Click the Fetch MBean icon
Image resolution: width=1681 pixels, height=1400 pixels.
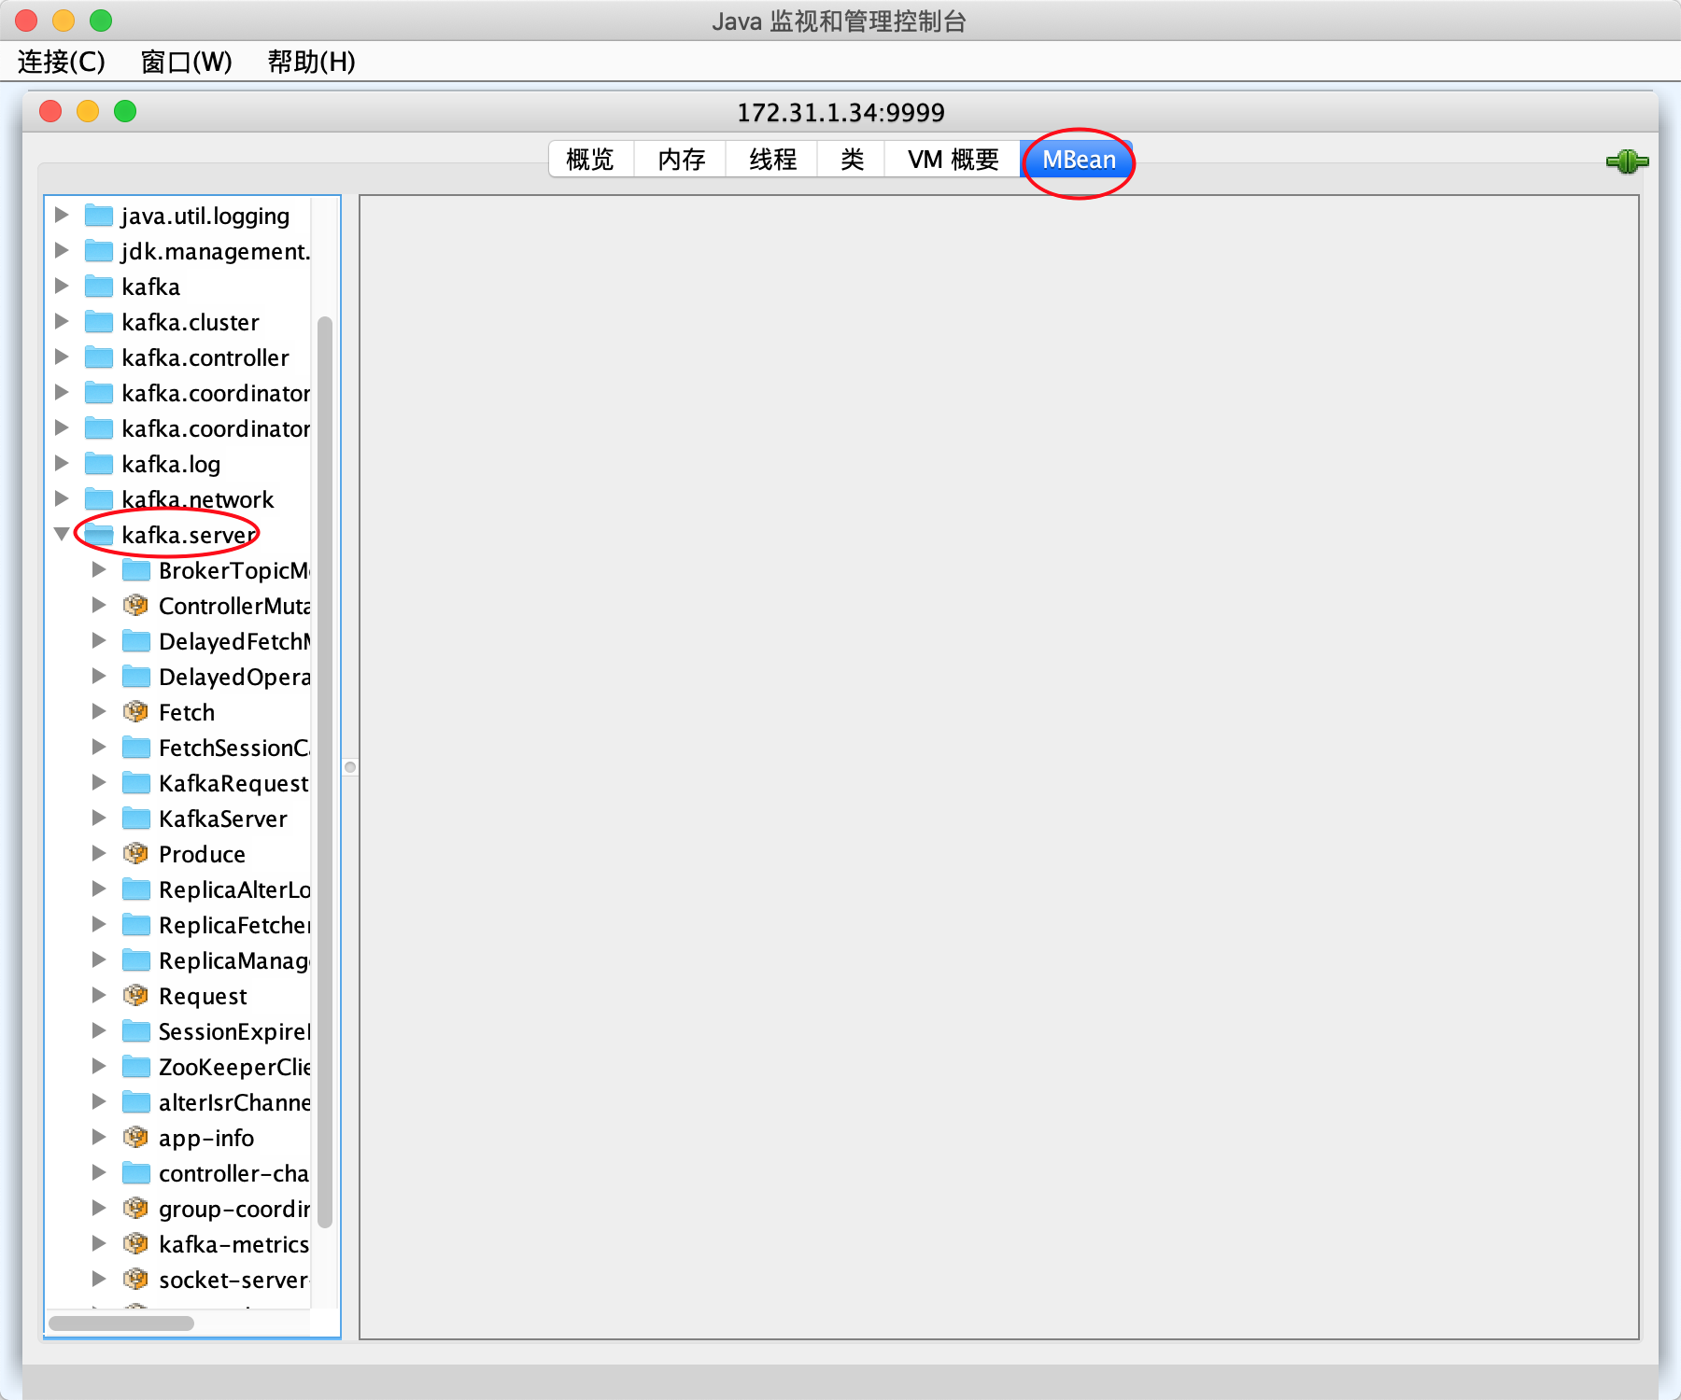[136, 712]
